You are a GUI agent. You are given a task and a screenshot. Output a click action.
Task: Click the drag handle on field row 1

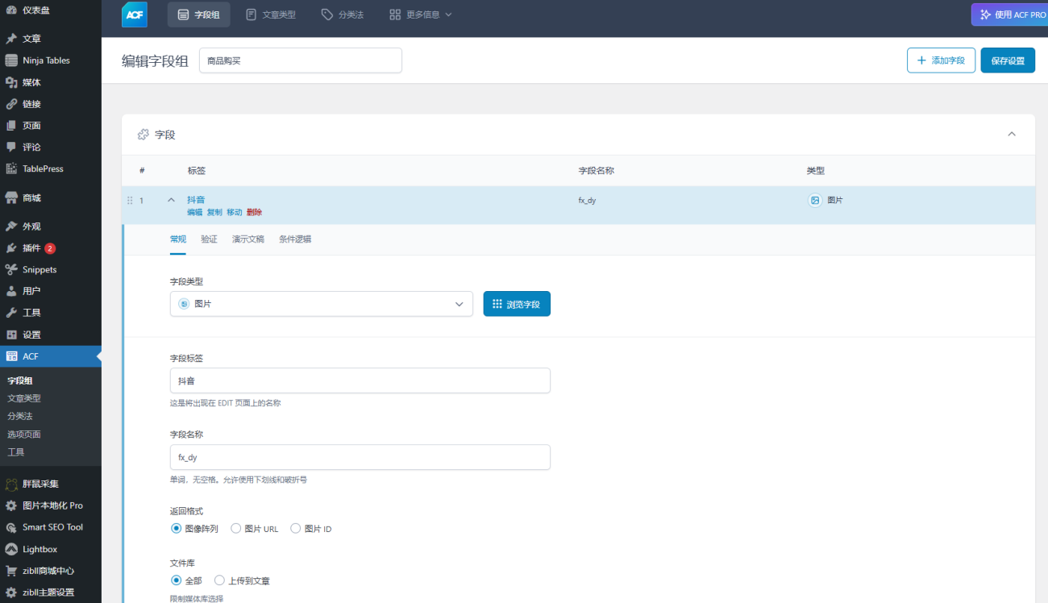pyautogui.click(x=130, y=200)
